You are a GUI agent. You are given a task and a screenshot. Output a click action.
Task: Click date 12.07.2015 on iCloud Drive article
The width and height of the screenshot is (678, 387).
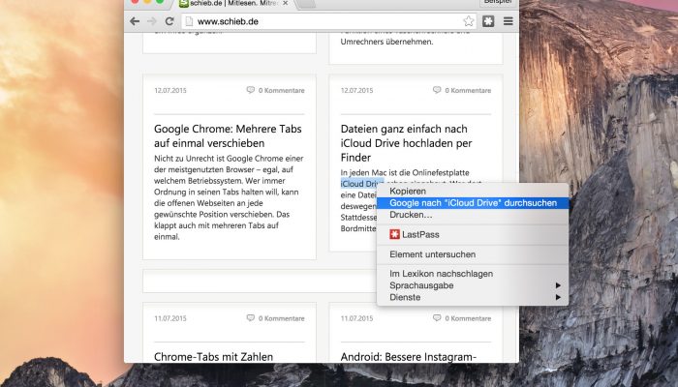coord(356,90)
